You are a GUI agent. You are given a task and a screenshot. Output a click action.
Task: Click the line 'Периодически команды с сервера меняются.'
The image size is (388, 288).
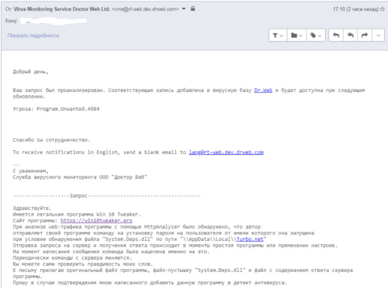(73, 258)
